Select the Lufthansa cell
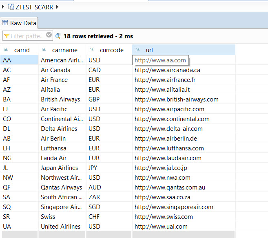Screen dimensions: 268x238 click(62, 148)
